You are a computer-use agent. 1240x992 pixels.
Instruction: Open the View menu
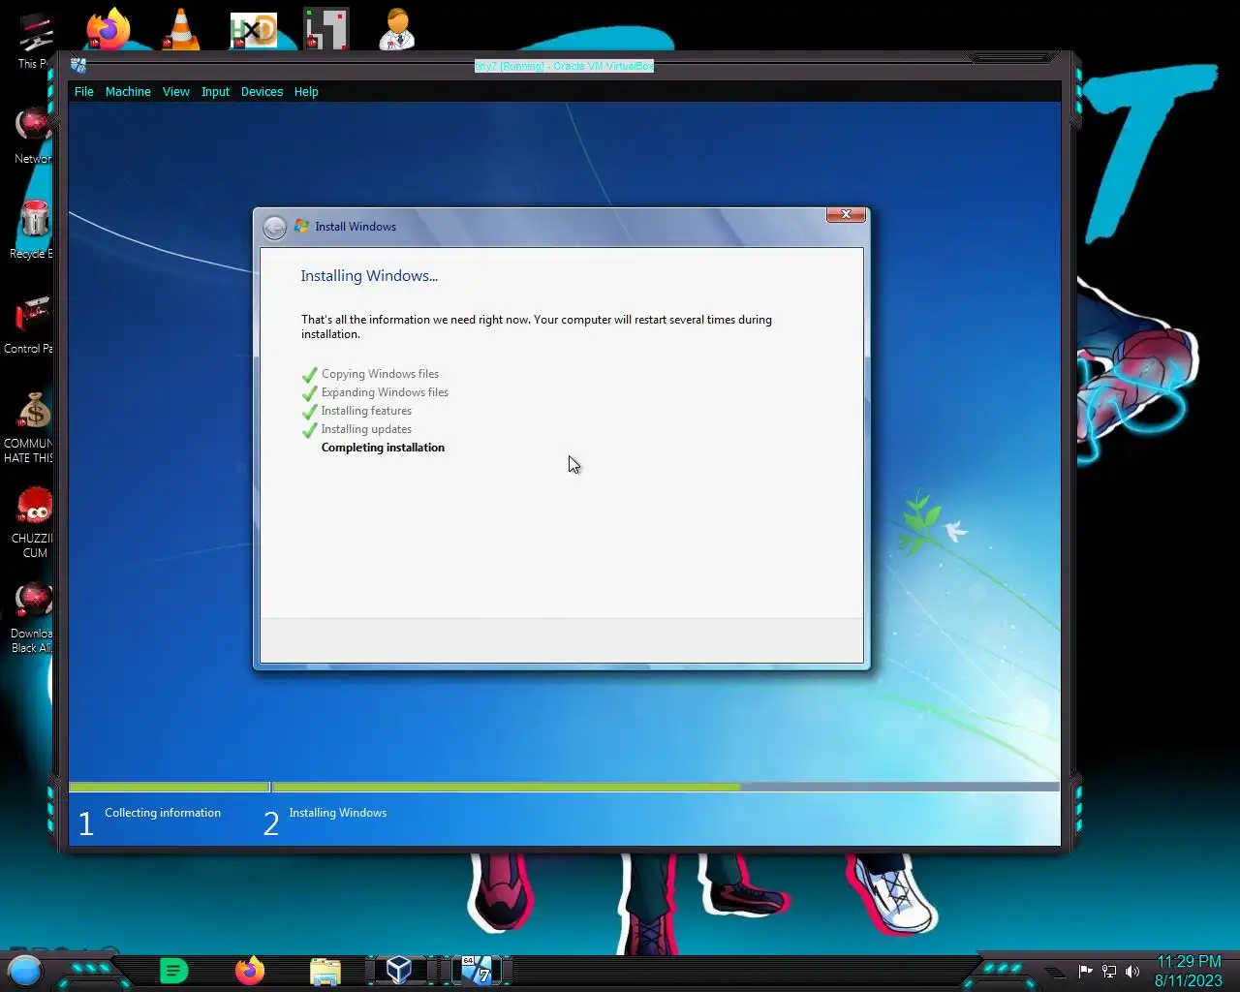(176, 92)
